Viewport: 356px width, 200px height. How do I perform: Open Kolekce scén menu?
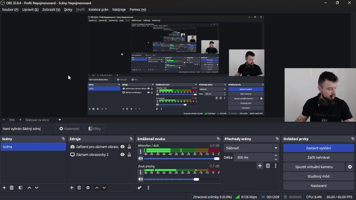98,9
